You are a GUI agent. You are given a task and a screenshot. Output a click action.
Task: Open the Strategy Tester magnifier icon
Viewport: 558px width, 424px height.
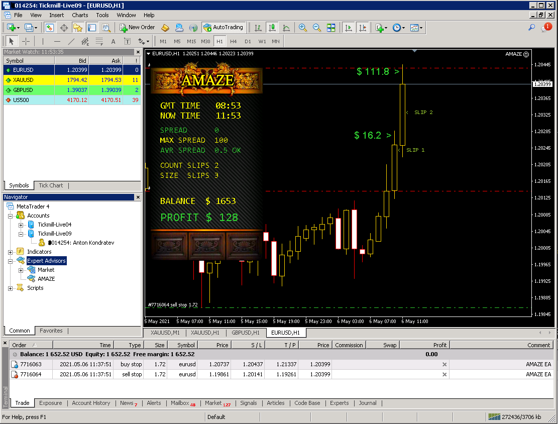[x=105, y=28]
